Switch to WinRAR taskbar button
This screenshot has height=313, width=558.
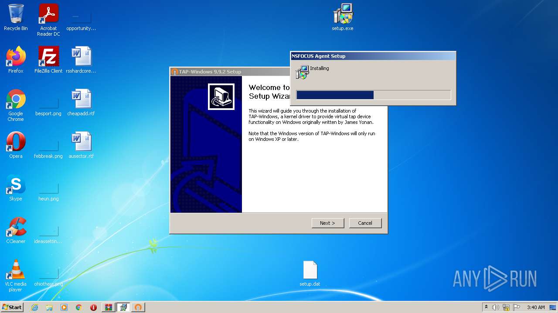[x=109, y=307]
